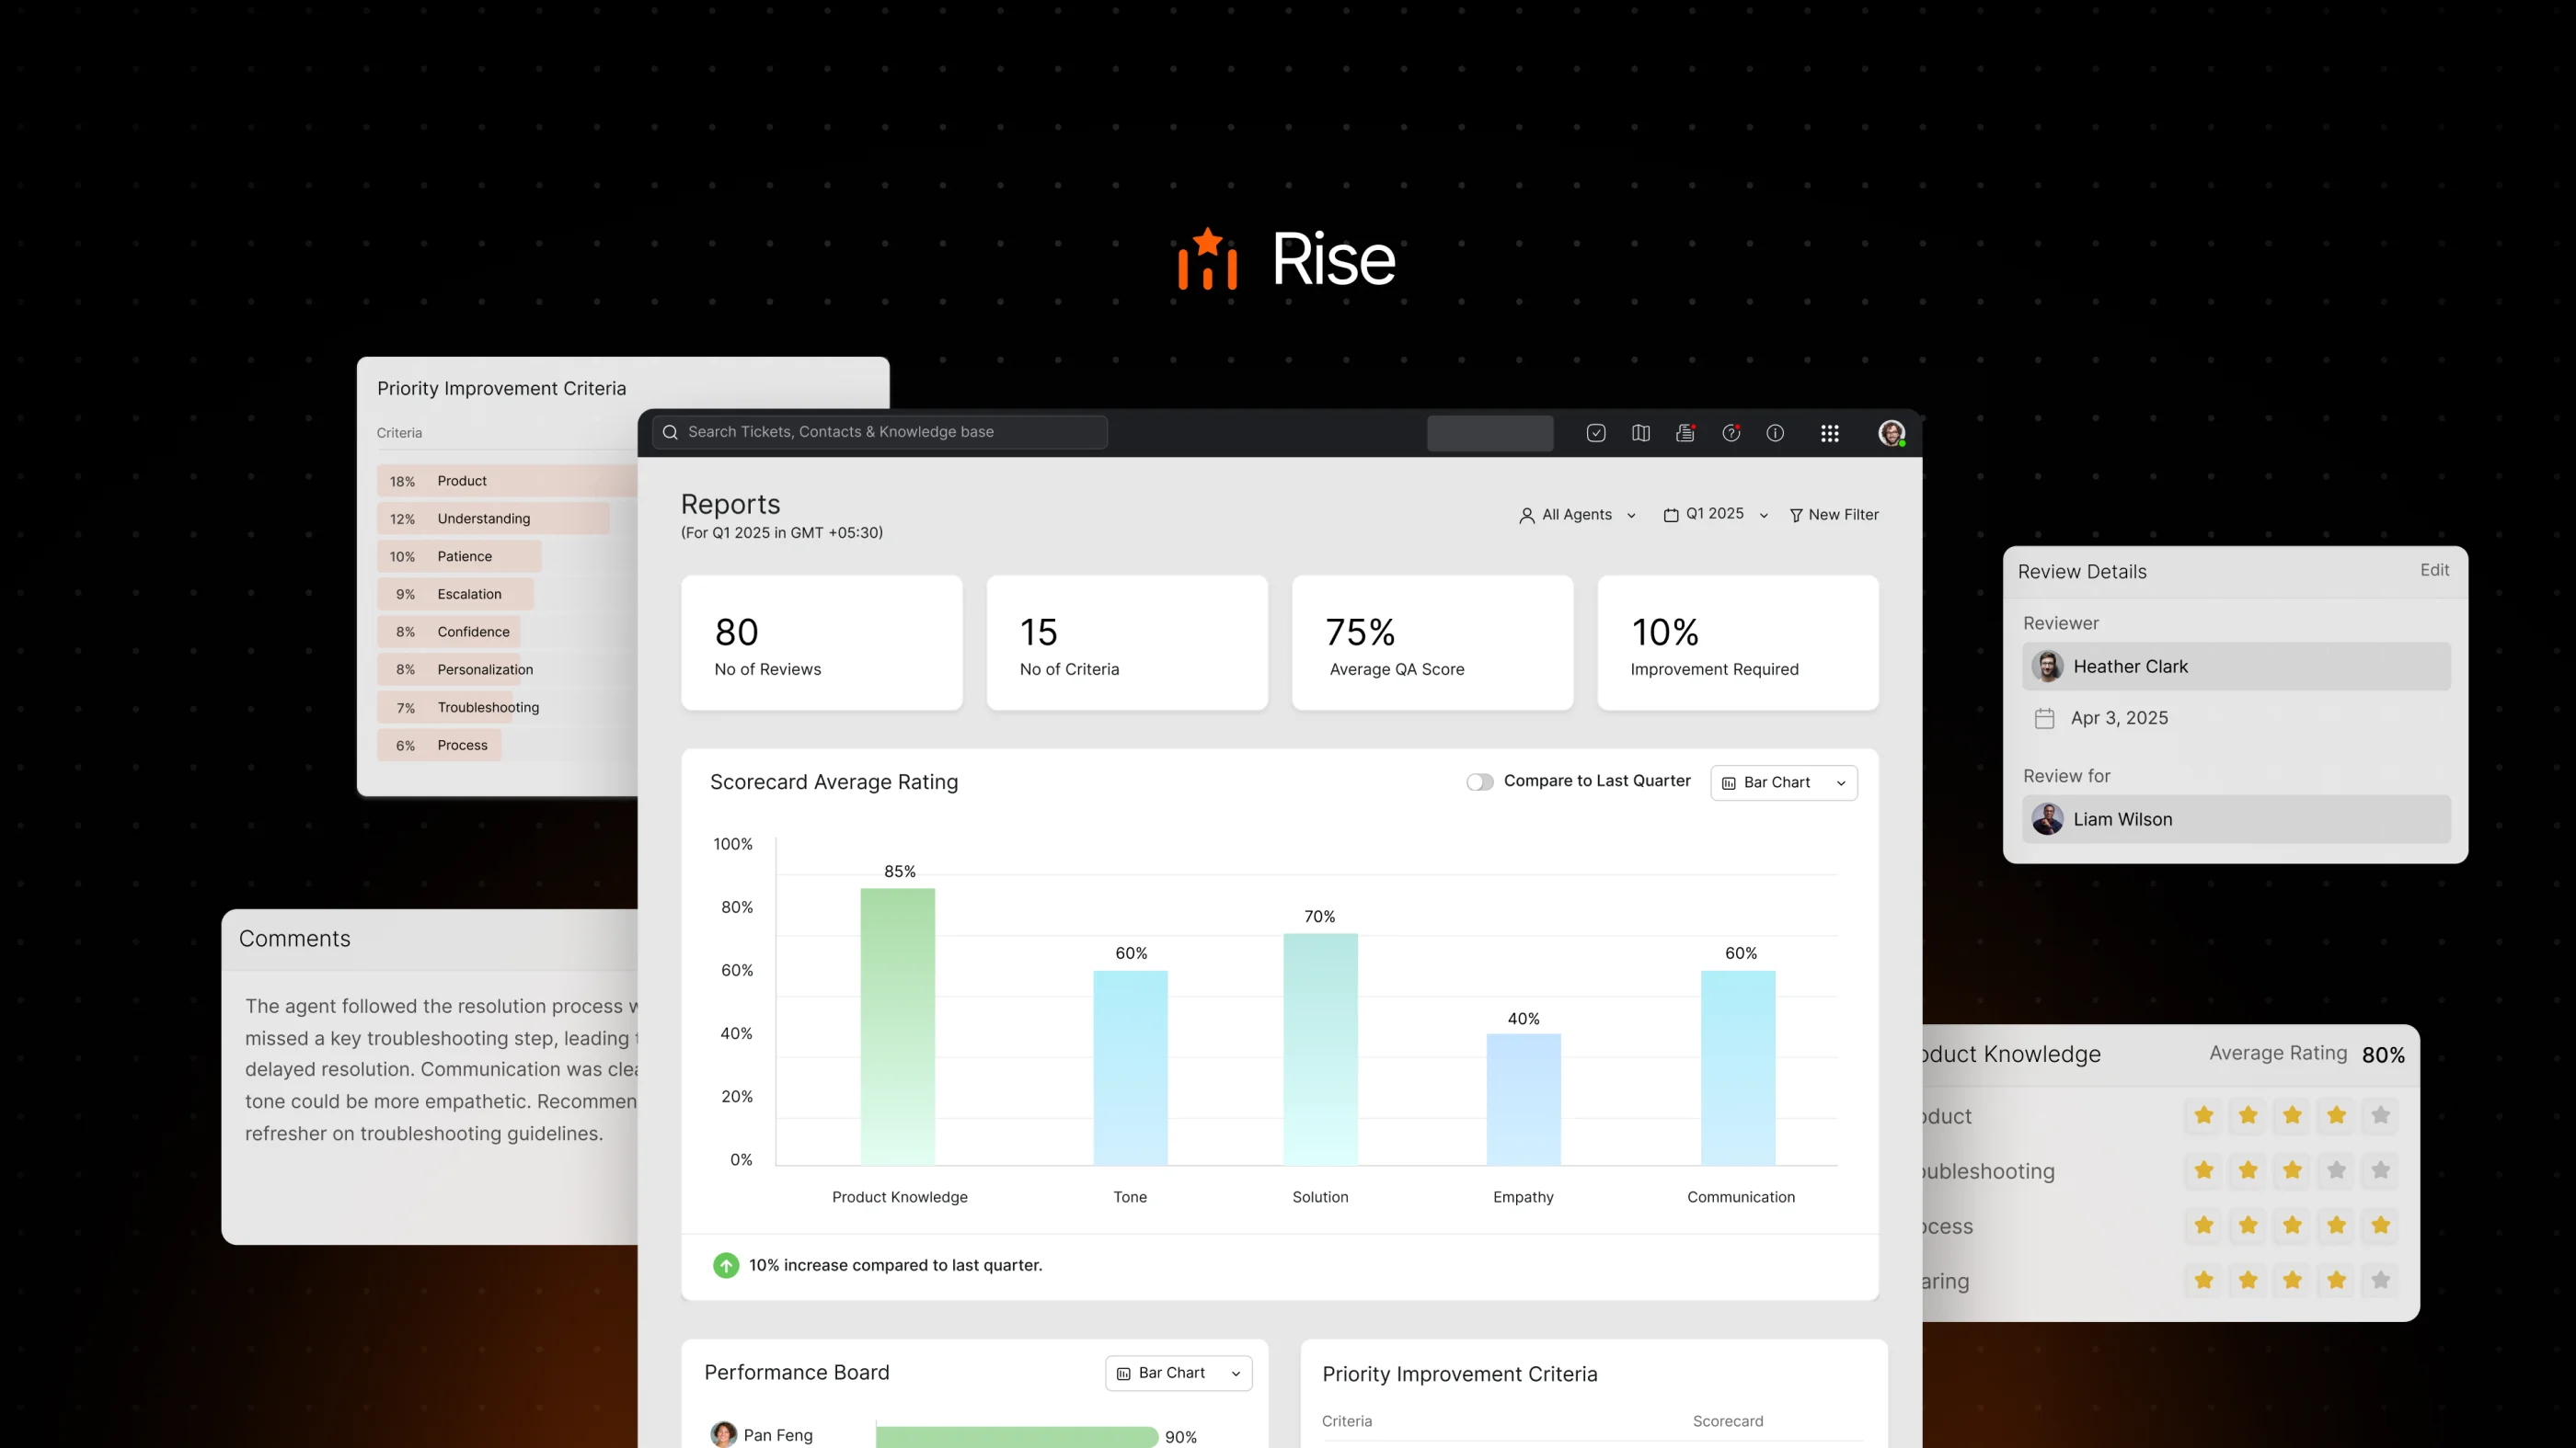Click the 80 No of Reviews card

[822, 643]
